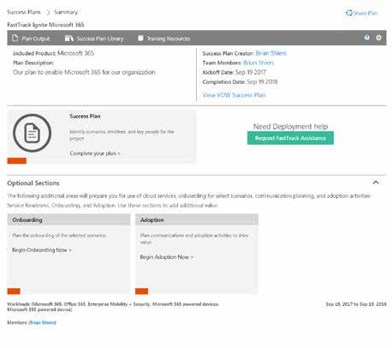This screenshot has height=348, width=392.
Task: Click Request FastTrack Assistance button
Action: [x=290, y=138]
